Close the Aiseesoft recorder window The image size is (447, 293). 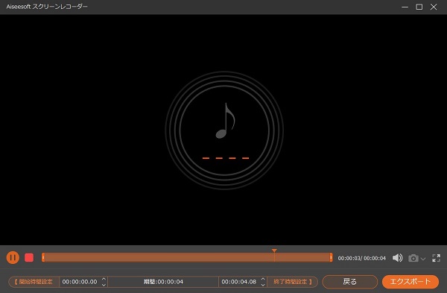pos(434,7)
